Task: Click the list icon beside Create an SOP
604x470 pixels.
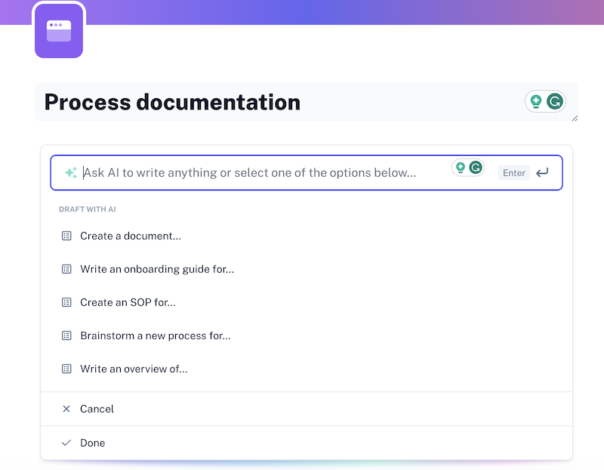Action: 66,302
